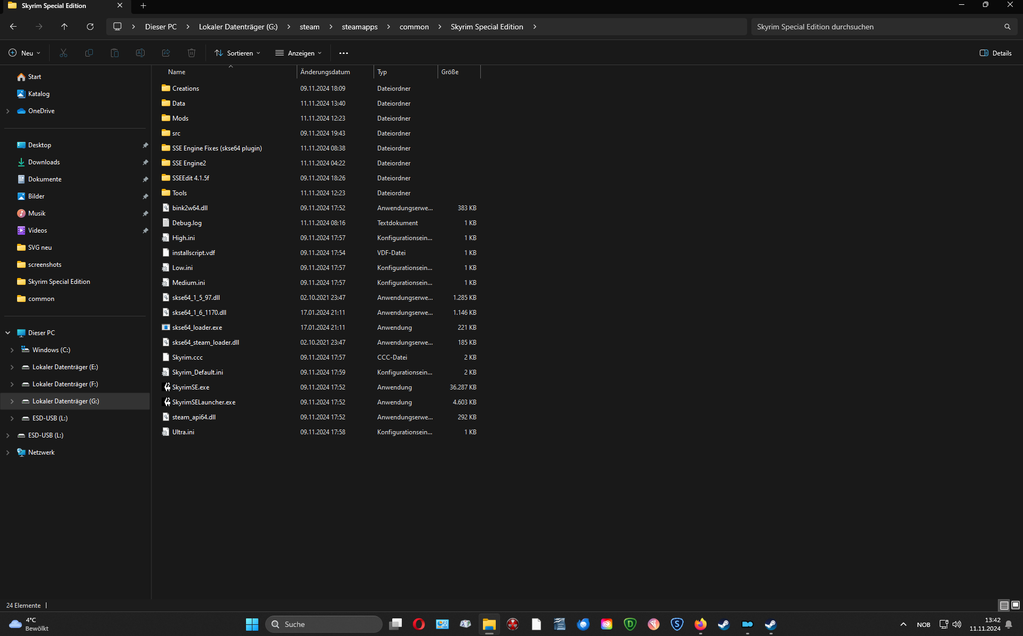Click the steamapps breadcrumb segment

click(x=359, y=27)
